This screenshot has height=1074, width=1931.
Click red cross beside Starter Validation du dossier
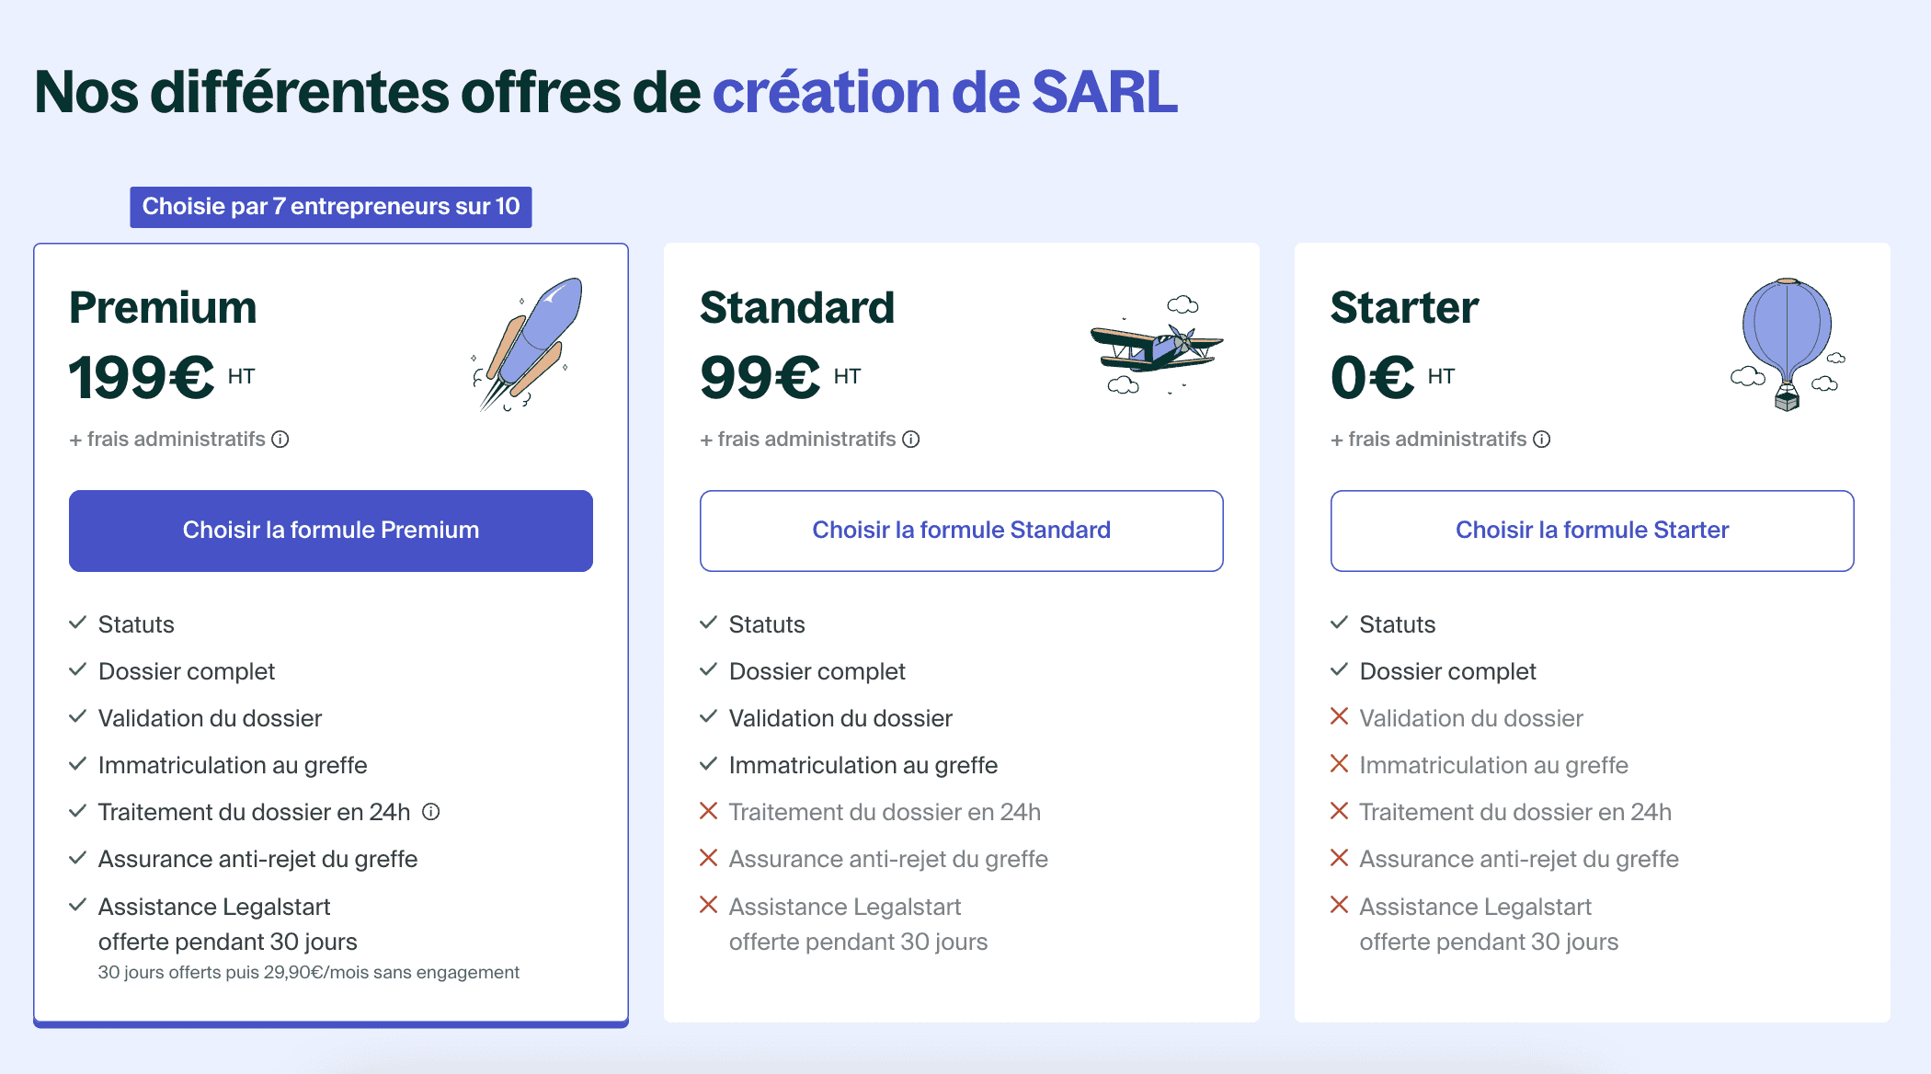coord(1339,716)
